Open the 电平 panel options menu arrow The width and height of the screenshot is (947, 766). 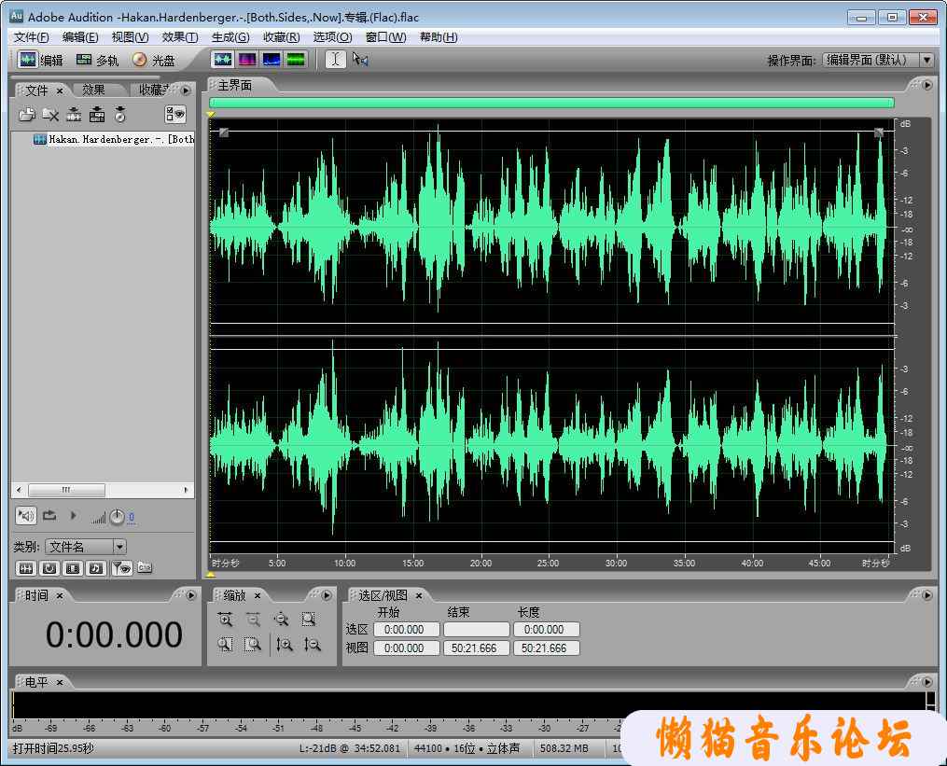point(927,681)
